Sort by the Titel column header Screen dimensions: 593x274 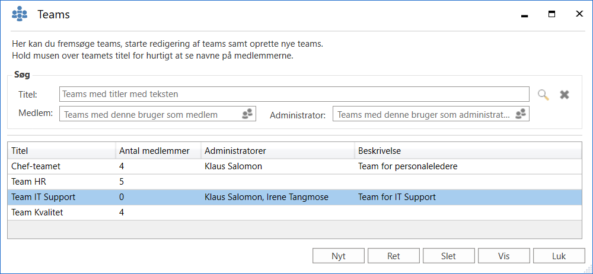point(61,151)
